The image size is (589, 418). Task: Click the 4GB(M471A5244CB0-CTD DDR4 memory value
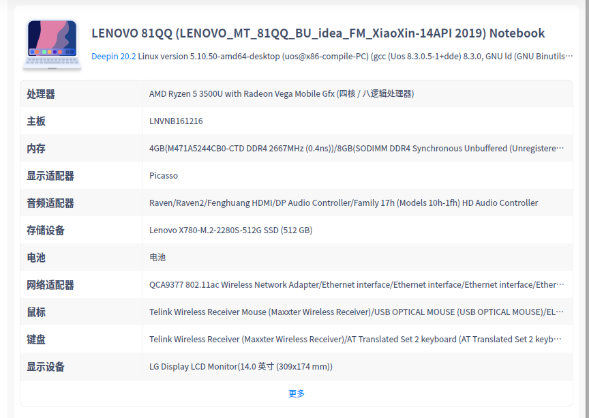357,149
